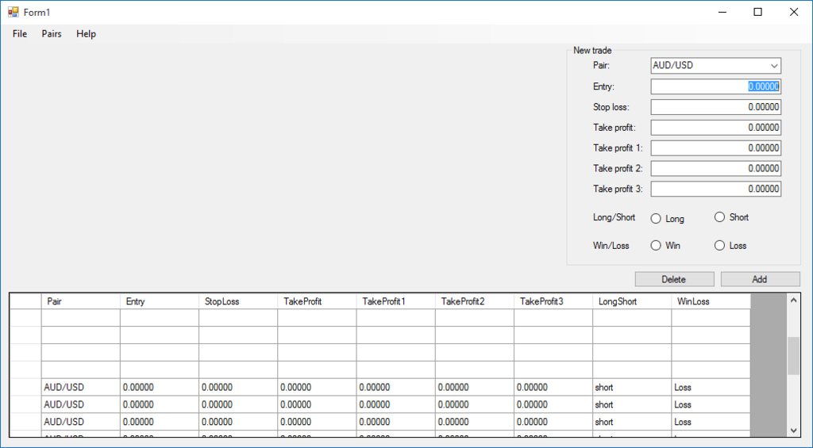Click the Pair column header
Image resolution: width=813 pixels, height=448 pixels.
80,301
